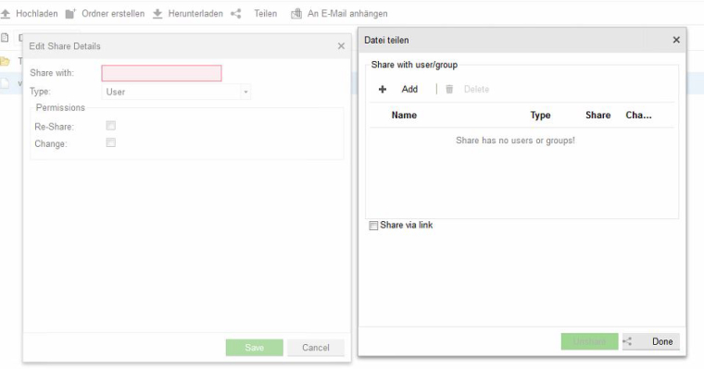The image size is (704, 369).
Task: Click the Share with input field
Action: (x=161, y=73)
